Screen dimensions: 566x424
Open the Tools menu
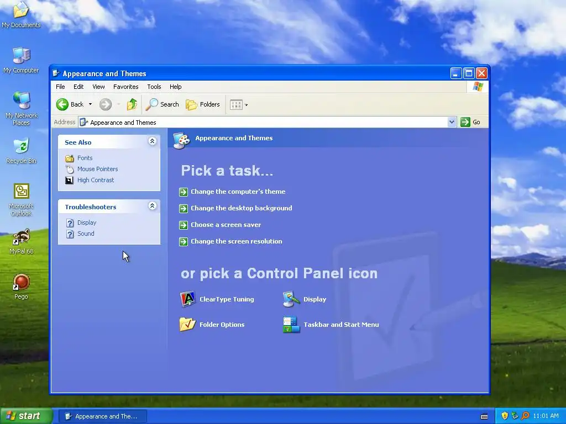pos(154,87)
